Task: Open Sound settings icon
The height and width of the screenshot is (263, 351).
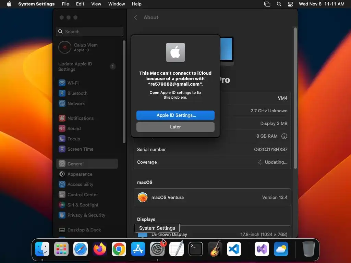Action: (62, 128)
